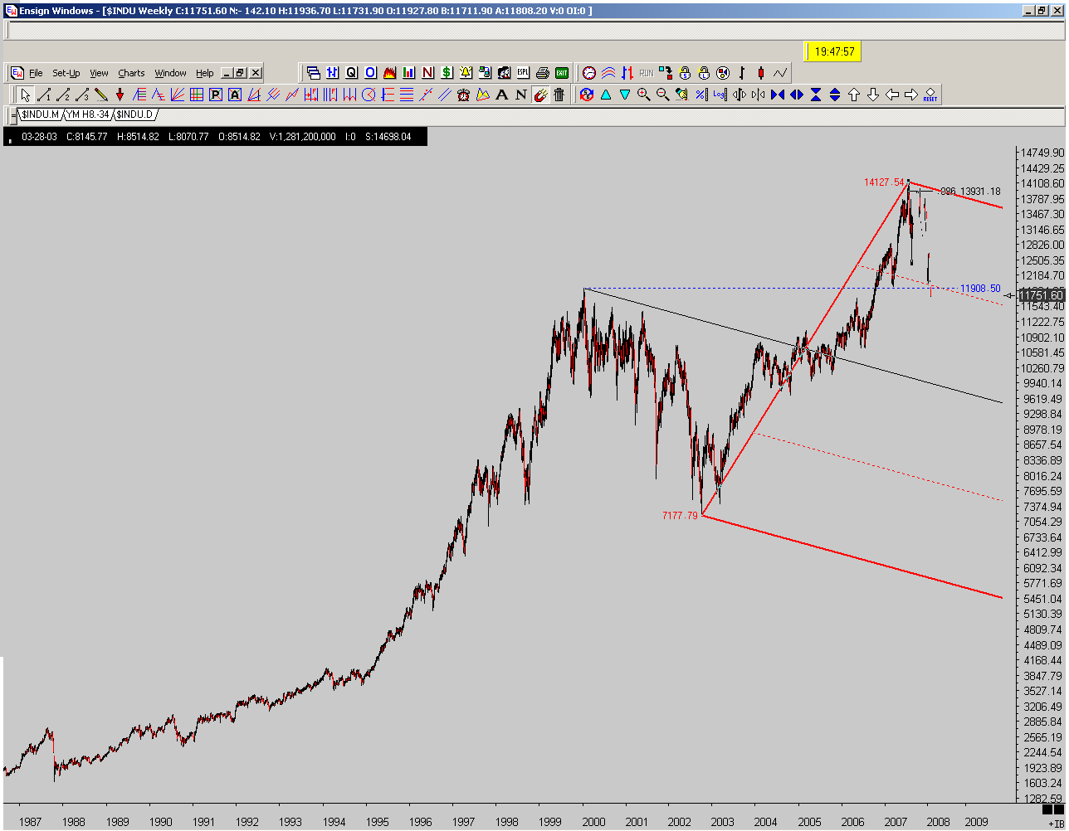Toggle the magnet snap tool

click(x=540, y=95)
